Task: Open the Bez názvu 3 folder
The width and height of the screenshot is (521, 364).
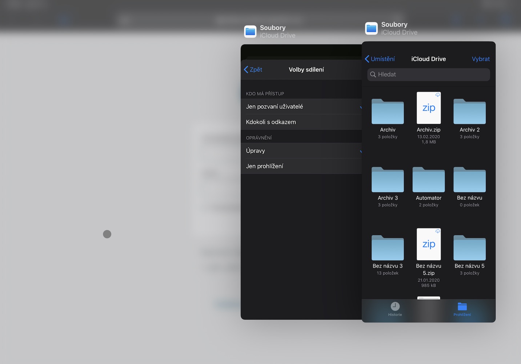Action: [388, 248]
